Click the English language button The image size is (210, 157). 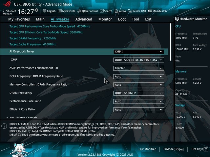tap(49, 11)
